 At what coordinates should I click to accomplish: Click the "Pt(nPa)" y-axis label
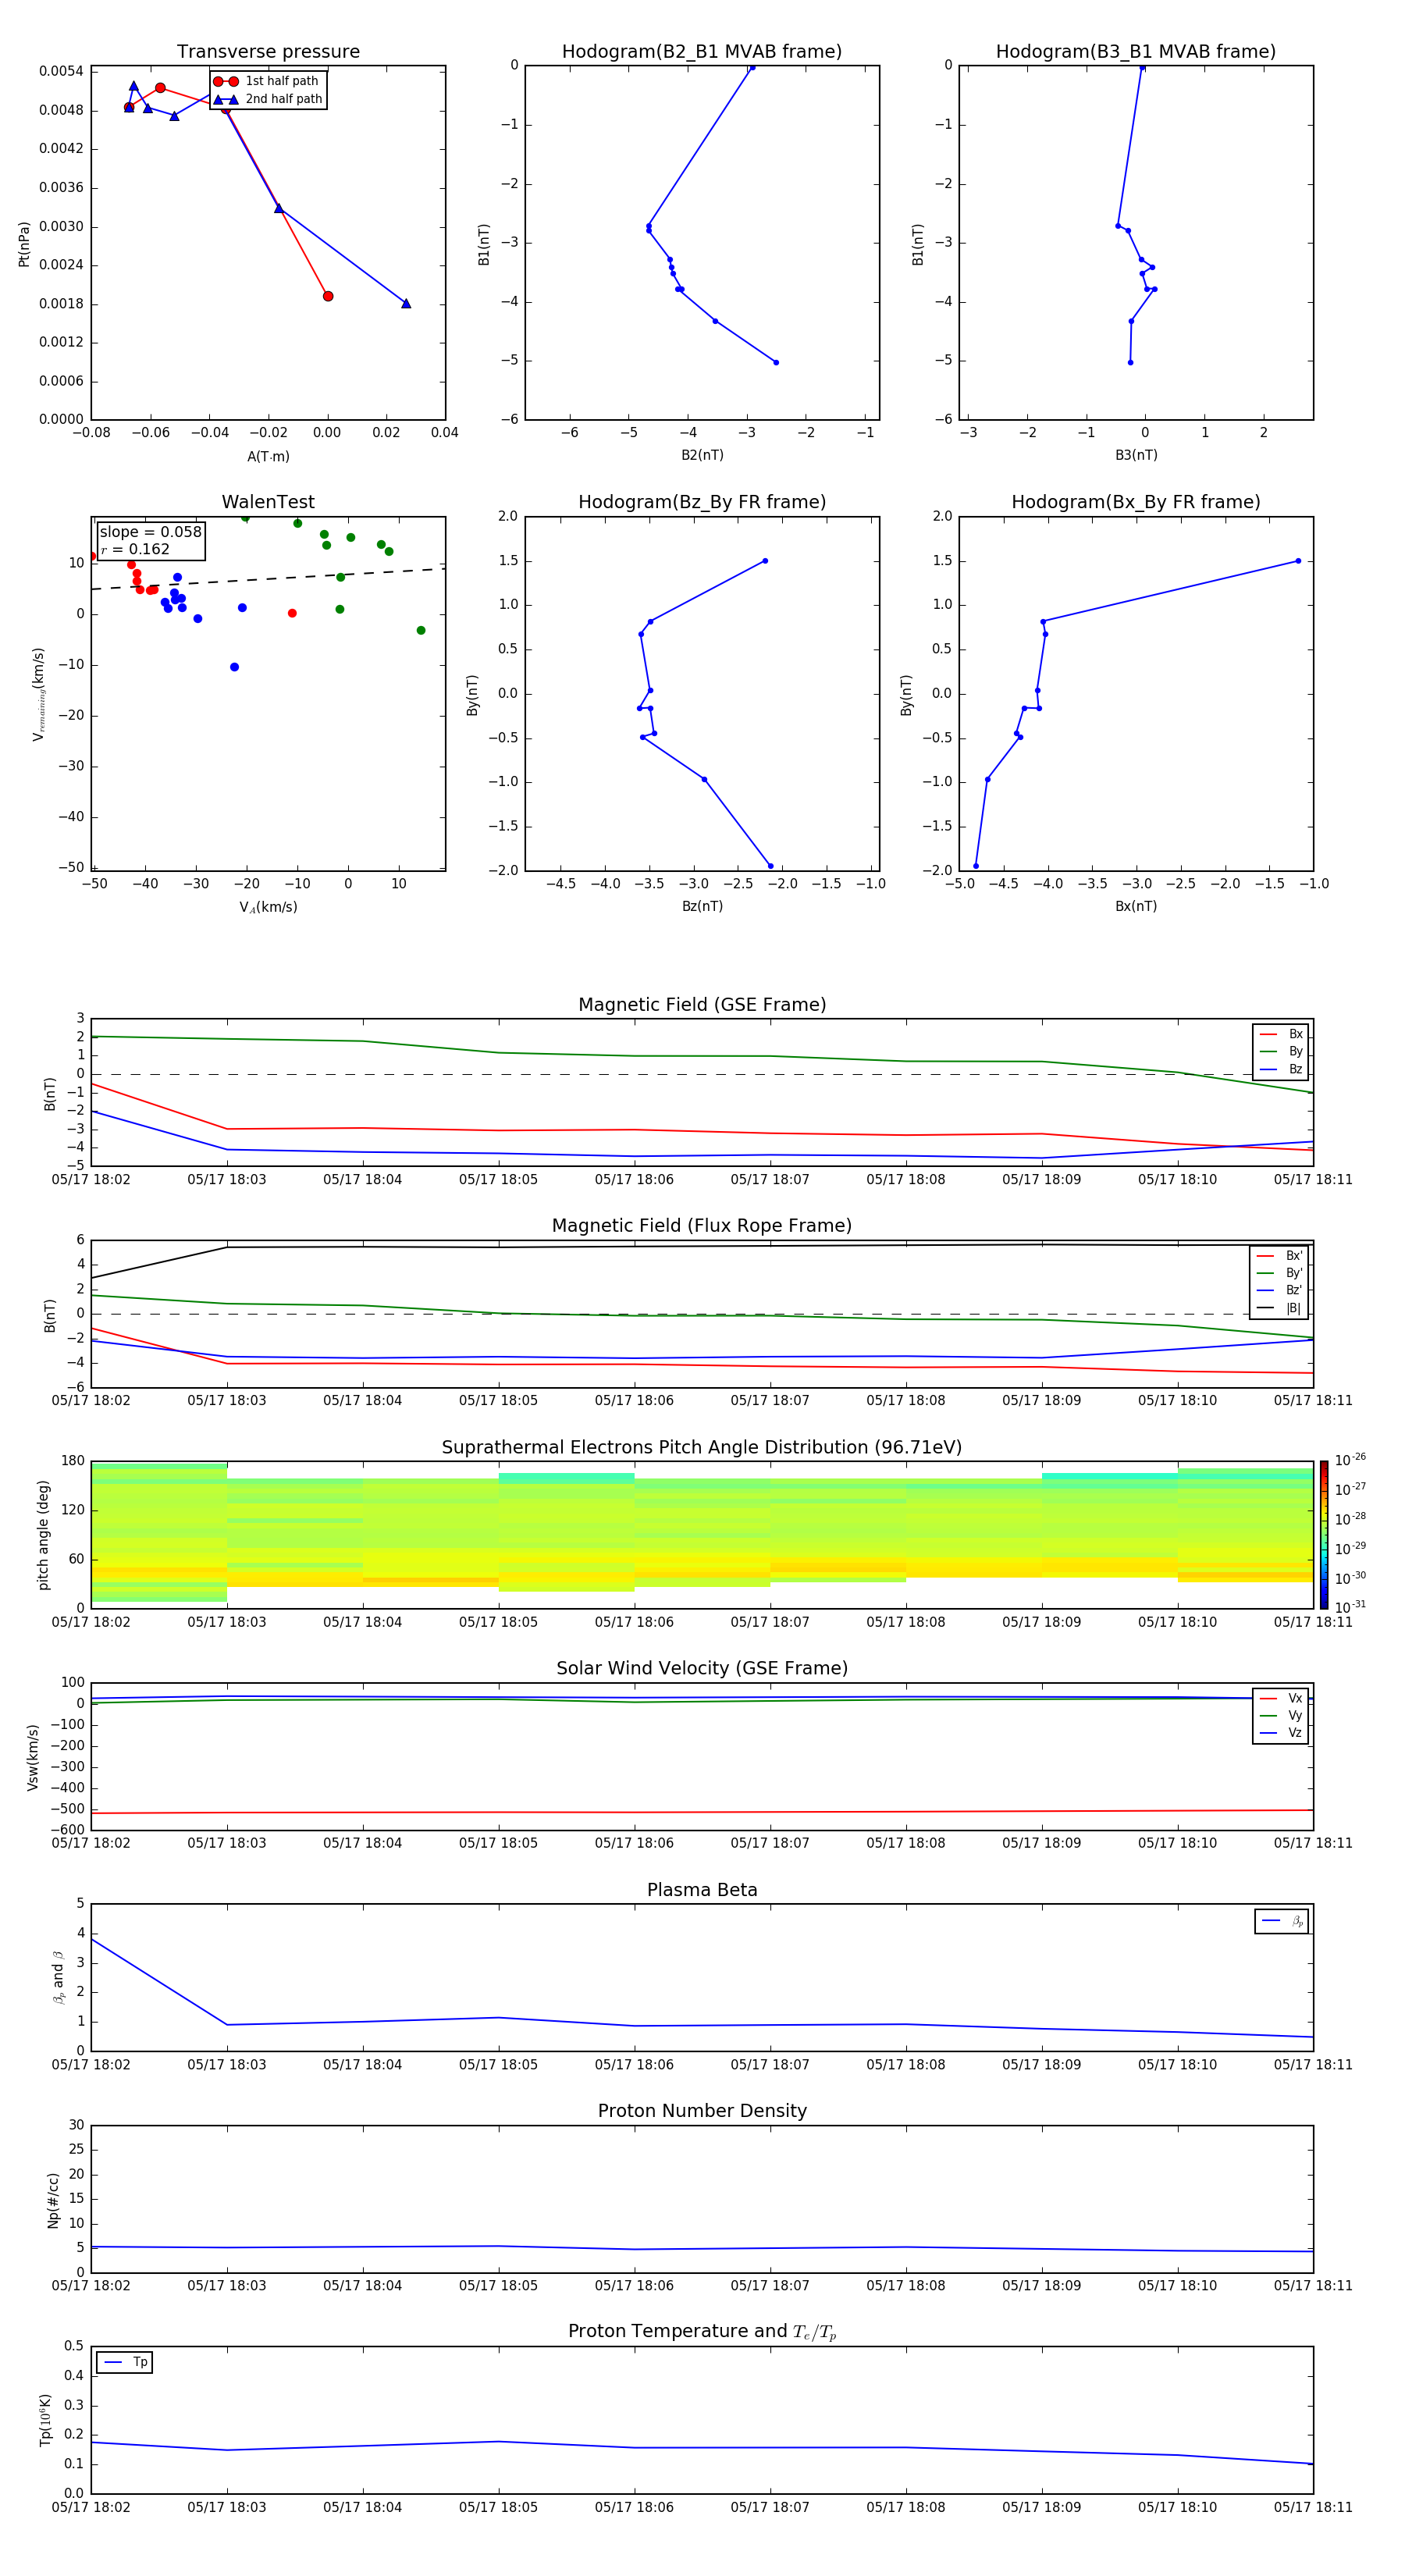24,243
